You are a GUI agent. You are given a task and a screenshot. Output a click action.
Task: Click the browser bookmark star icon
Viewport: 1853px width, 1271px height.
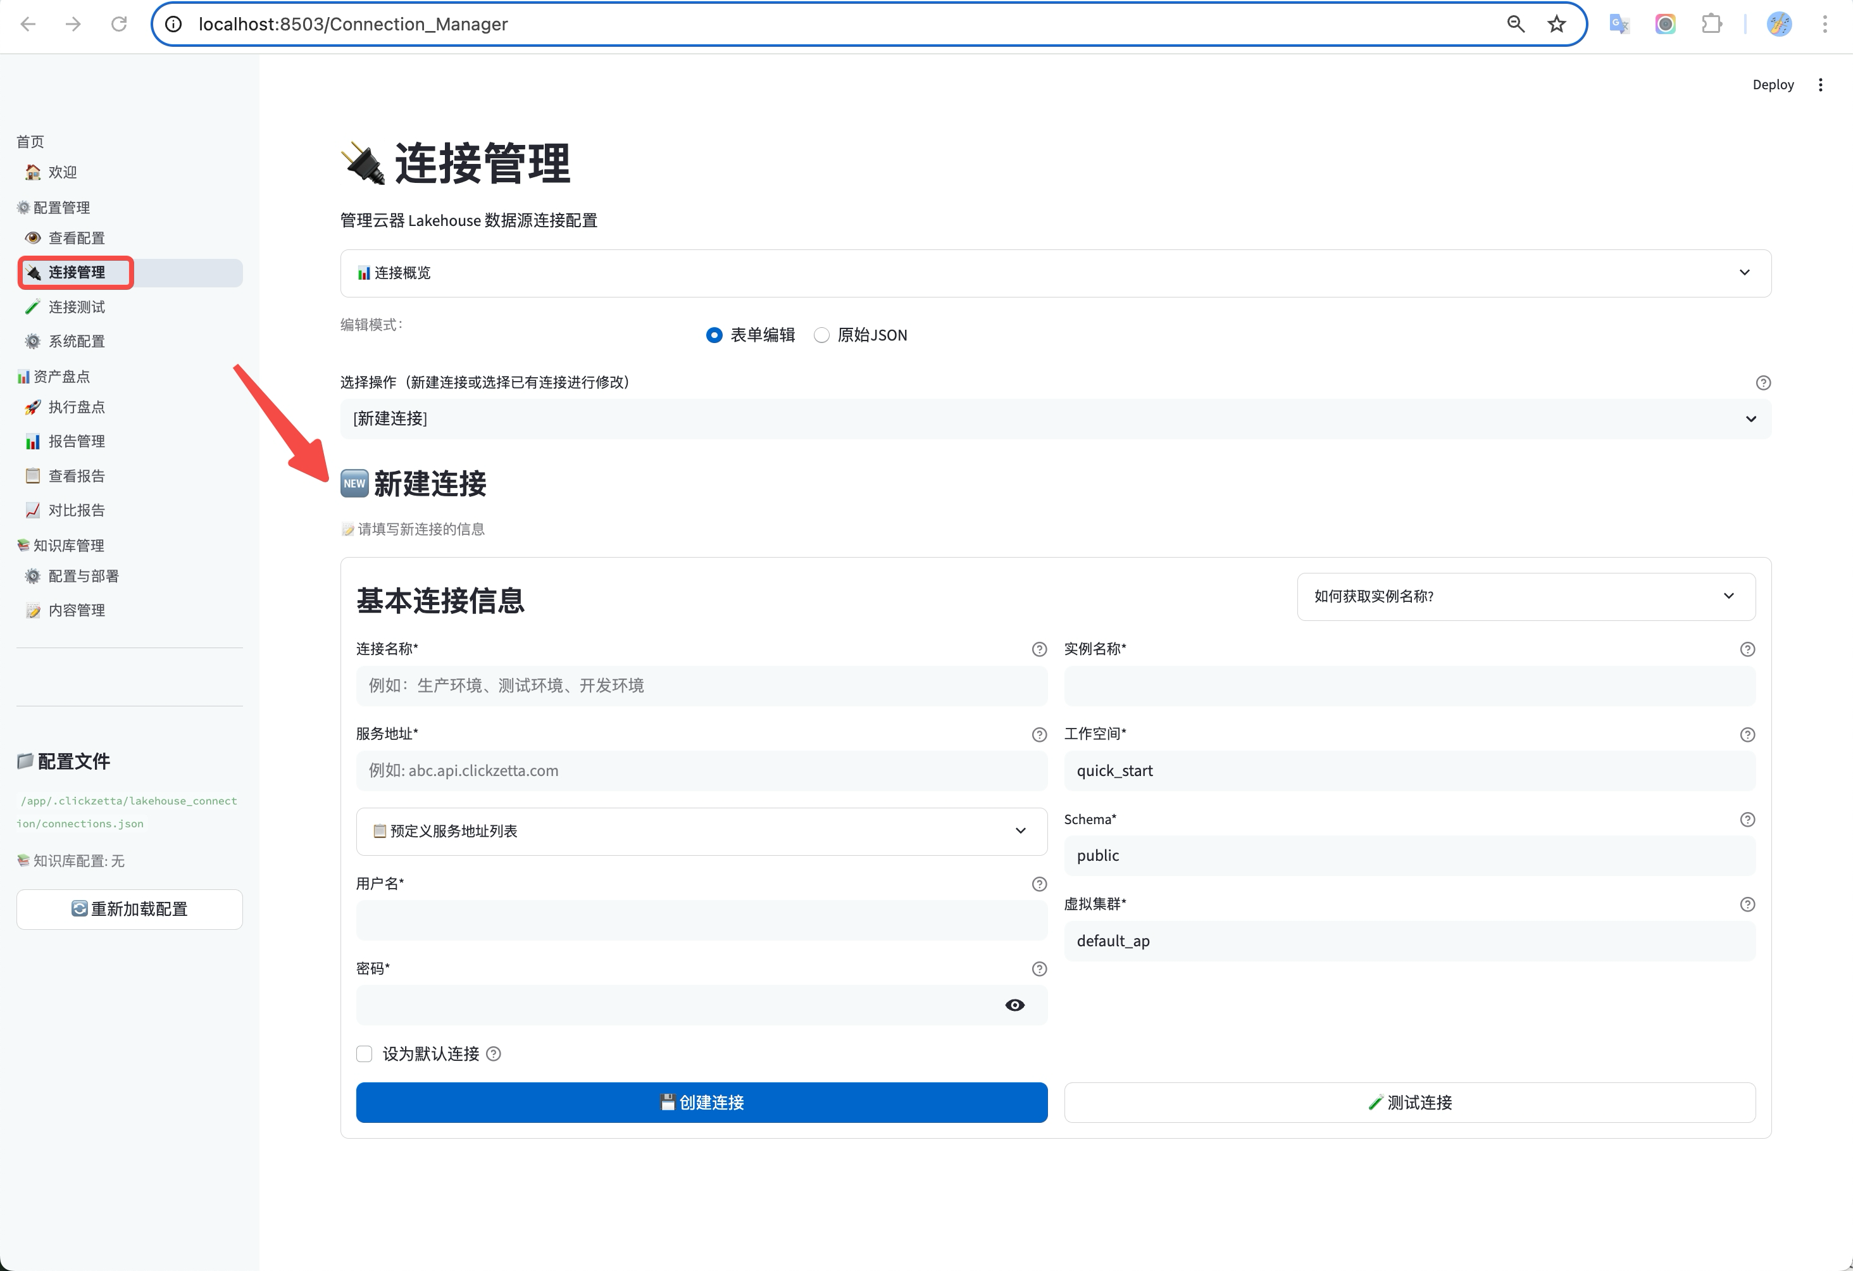[1556, 24]
